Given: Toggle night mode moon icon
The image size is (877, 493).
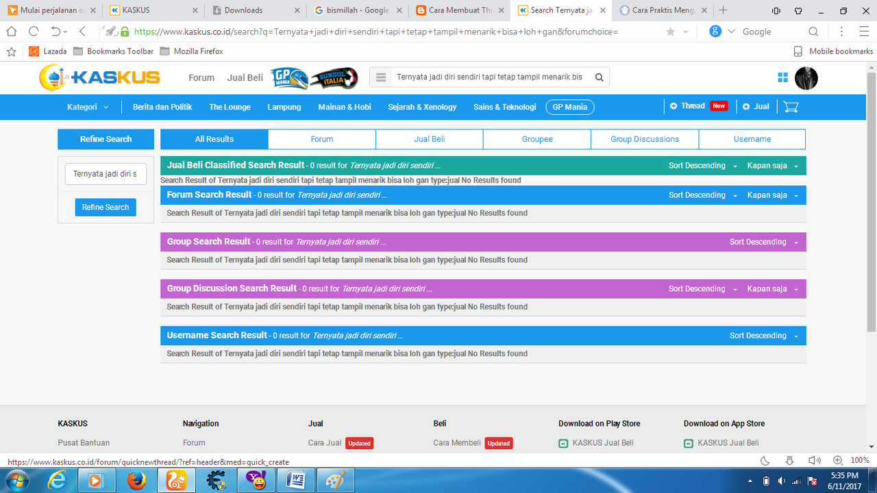Looking at the screenshot, I should (x=765, y=461).
